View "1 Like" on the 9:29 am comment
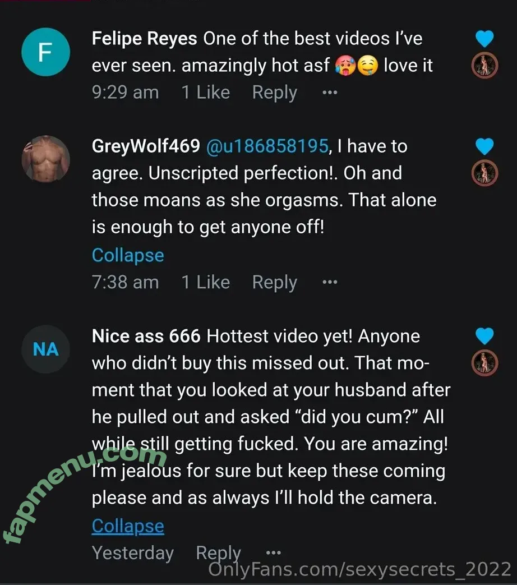This screenshot has width=517, height=585. pos(205,93)
